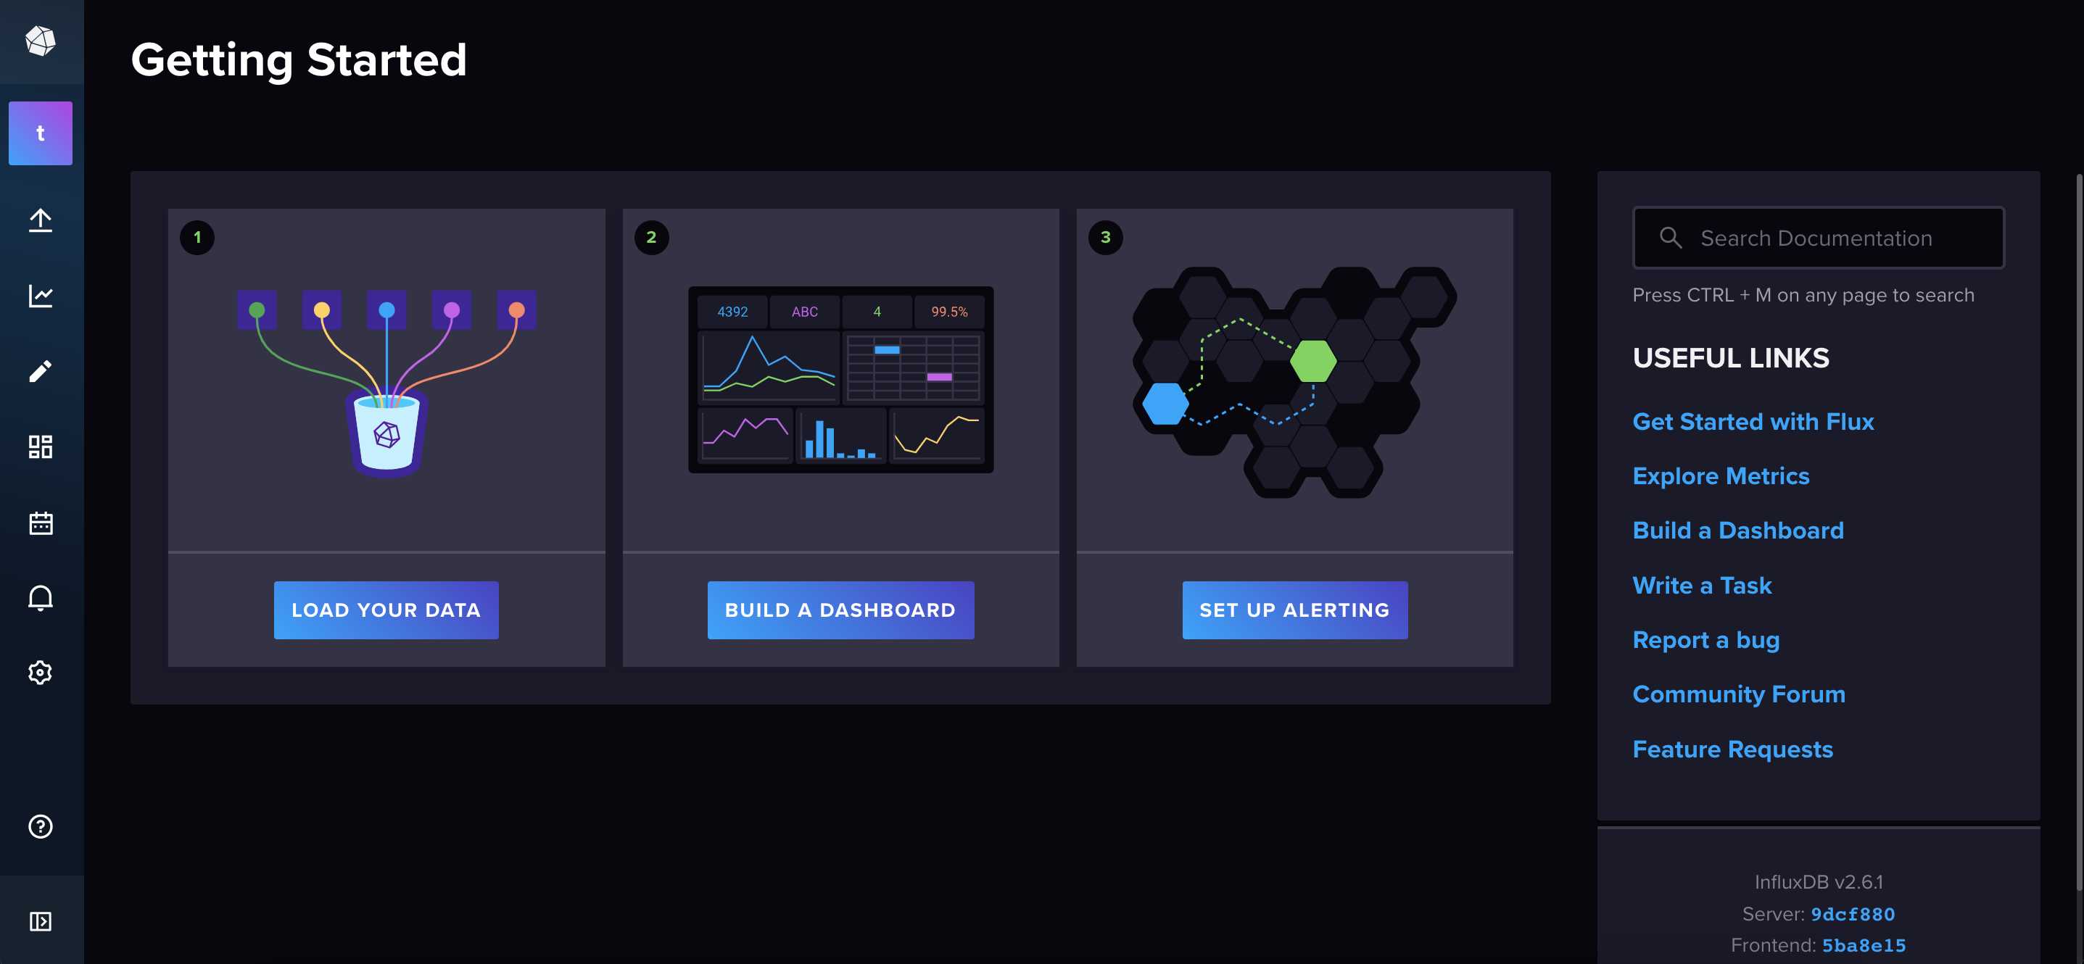
Task: Select the Report a Bug link
Action: coord(1706,639)
